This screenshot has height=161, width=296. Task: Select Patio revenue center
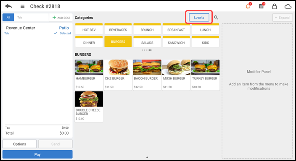click(64, 28)
